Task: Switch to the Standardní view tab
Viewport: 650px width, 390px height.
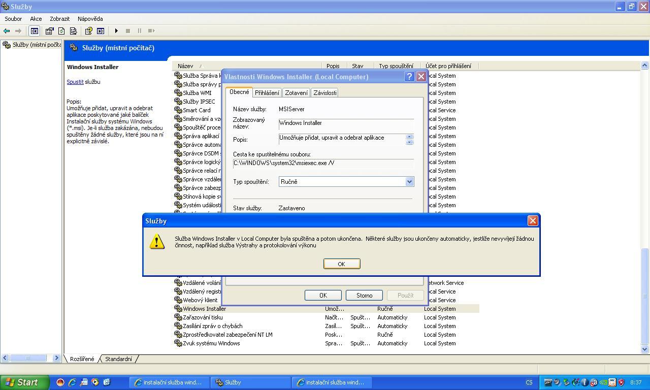Action: [x=118, y=359]
